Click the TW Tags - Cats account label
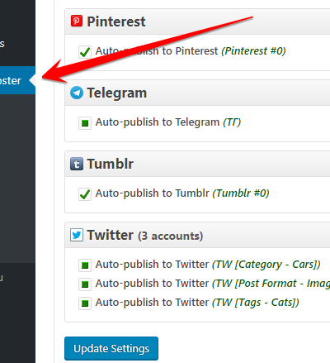 pyautogui.click(x=256, y=303)
